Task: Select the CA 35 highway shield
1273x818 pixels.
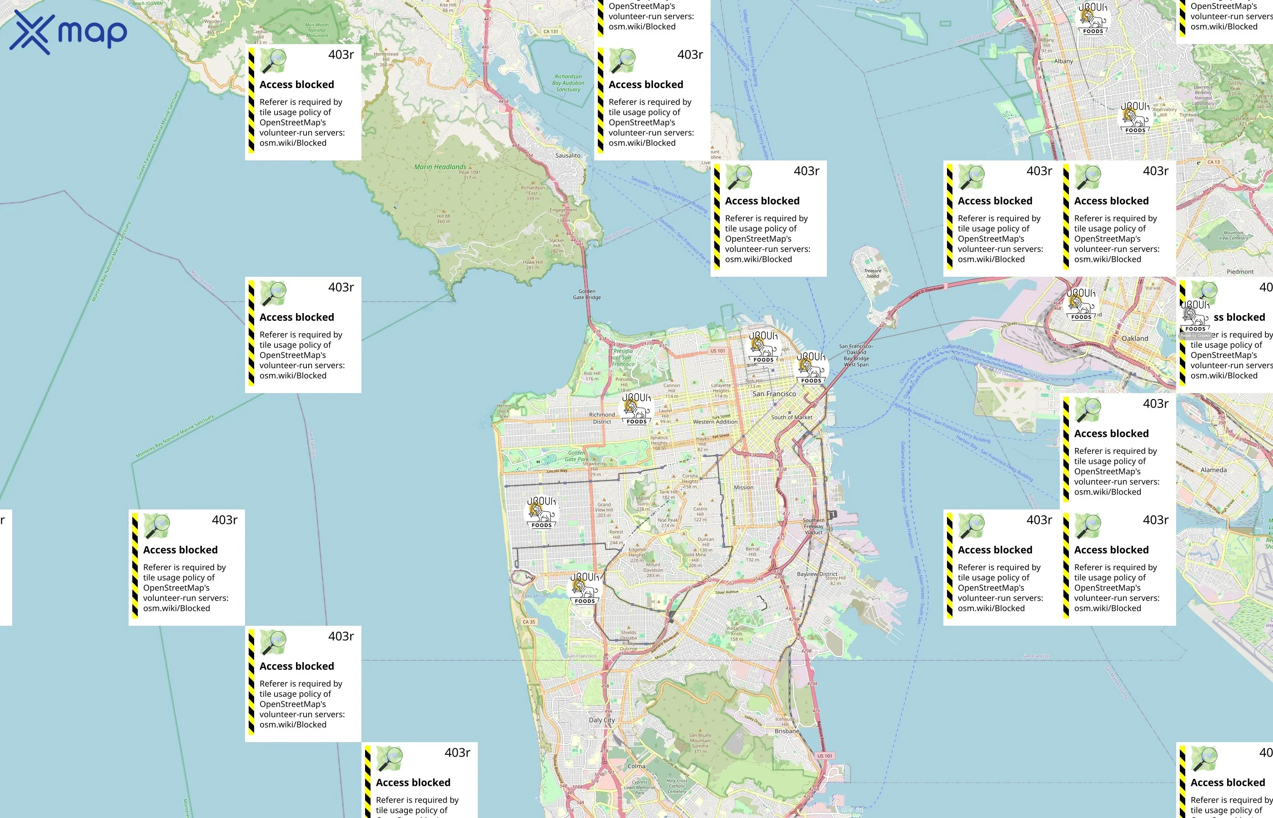Action: pyautogui.click(x=529, y=622)
